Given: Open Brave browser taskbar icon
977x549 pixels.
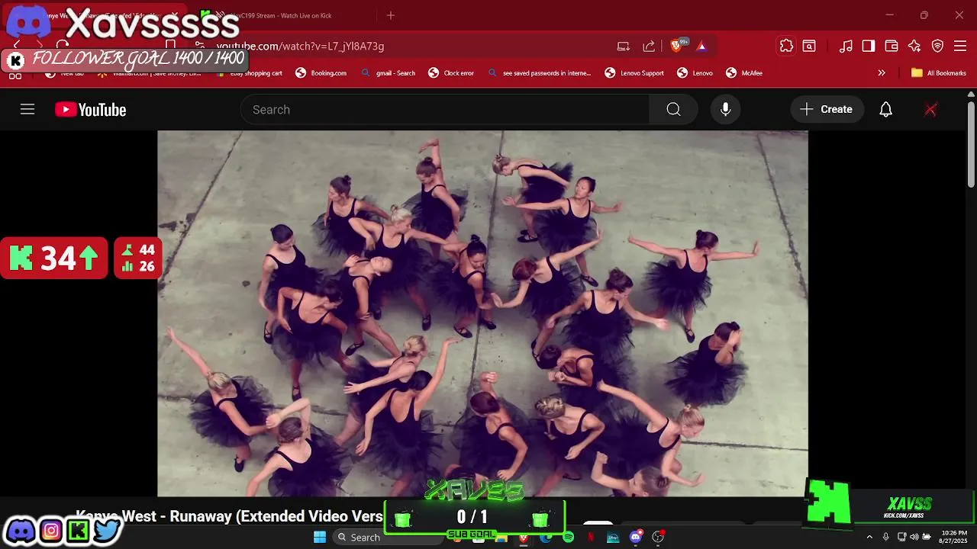Looking at the screenshot, I should pos(523,537).
